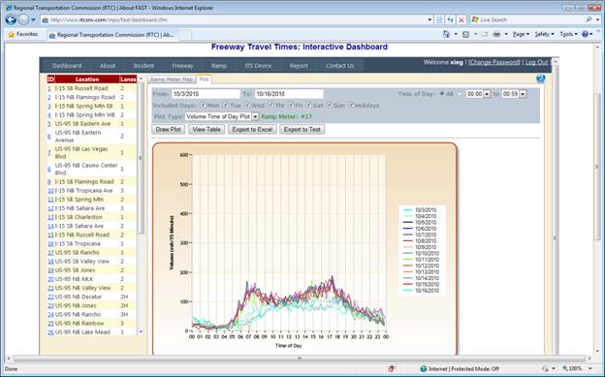Click the refresh icon in address bar
The width and height of the screenshot is (605, 377).
450,19
